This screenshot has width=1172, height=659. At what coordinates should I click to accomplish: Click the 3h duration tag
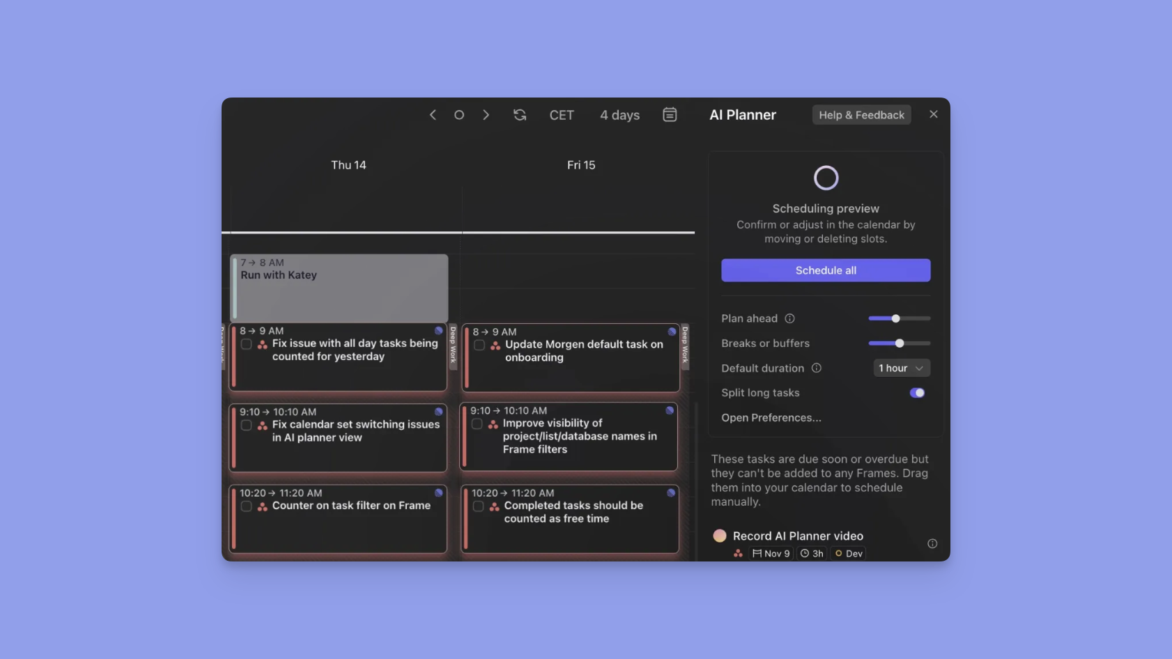pos(812,553)
